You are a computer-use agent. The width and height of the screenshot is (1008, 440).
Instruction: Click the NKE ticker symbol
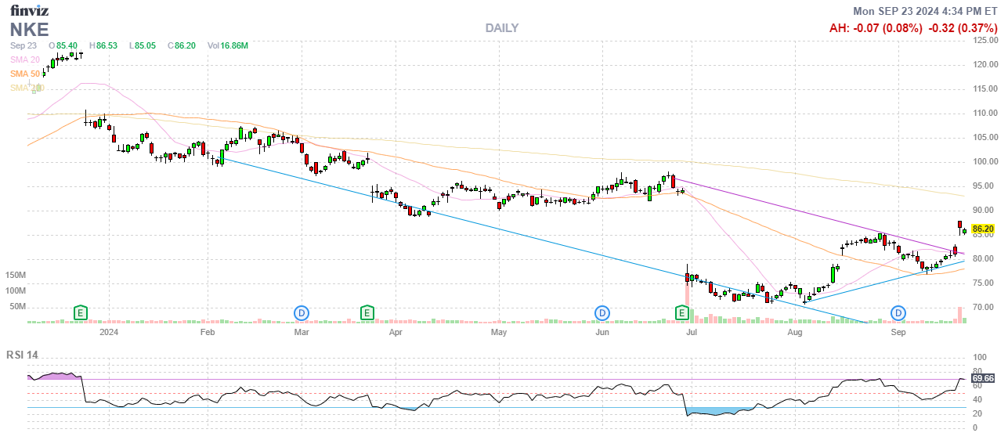pos(30,30)
